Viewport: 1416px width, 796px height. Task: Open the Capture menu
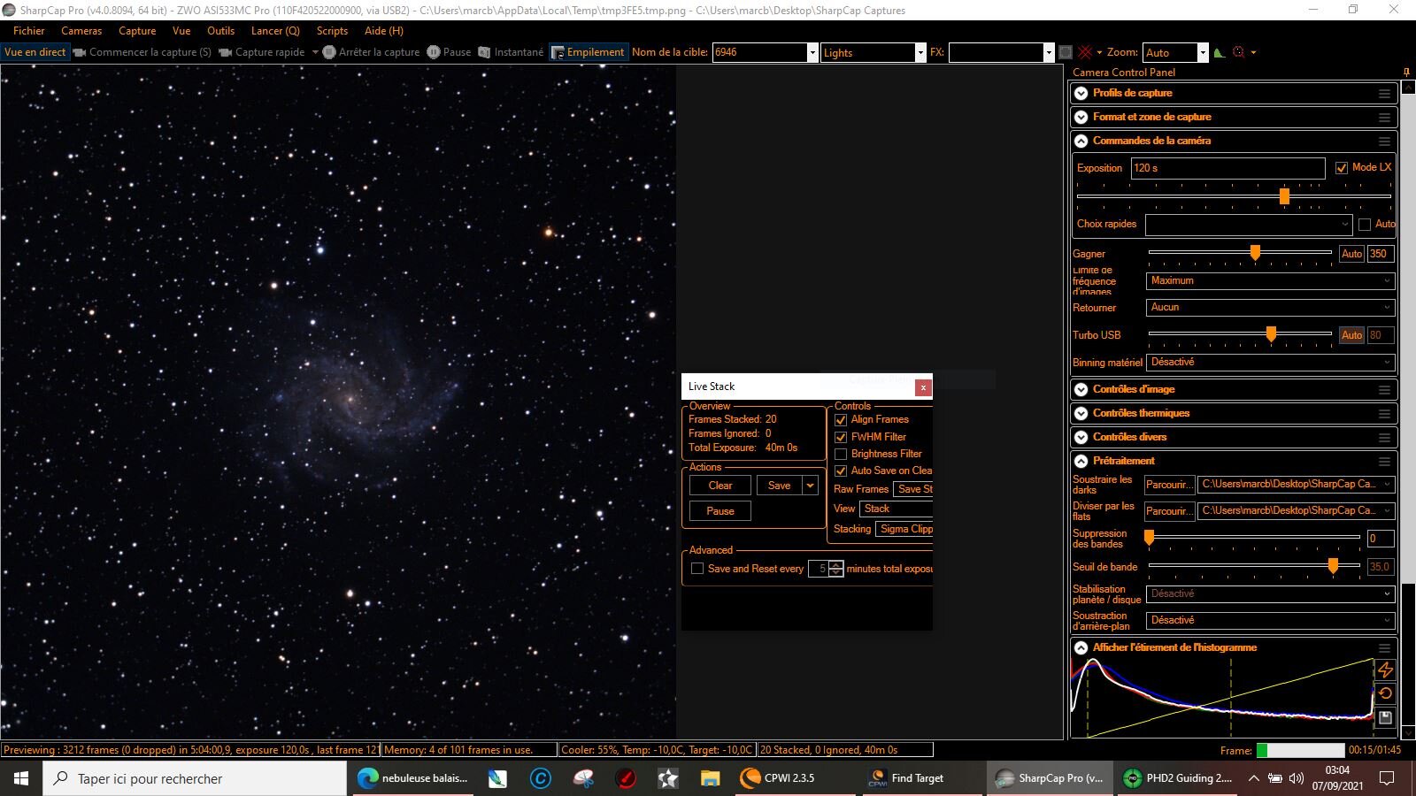[137, 31]
